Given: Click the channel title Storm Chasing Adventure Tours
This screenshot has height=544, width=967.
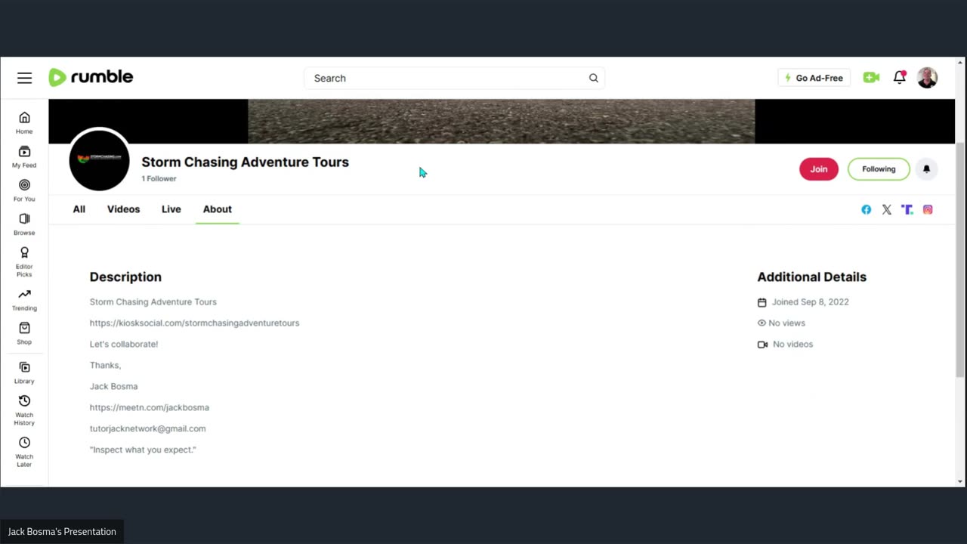Looking at the screenshot, I should [x=245, y=162].
